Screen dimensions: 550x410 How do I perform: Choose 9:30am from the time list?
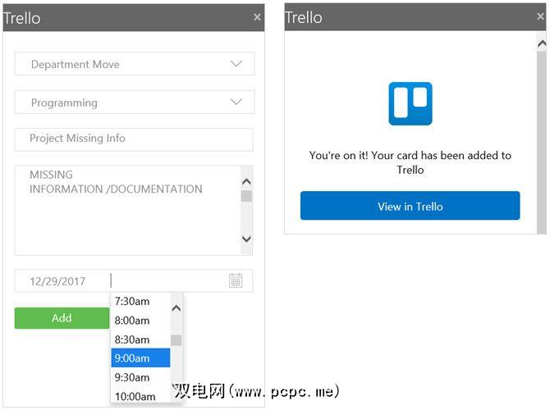click(x=132, y=377)
